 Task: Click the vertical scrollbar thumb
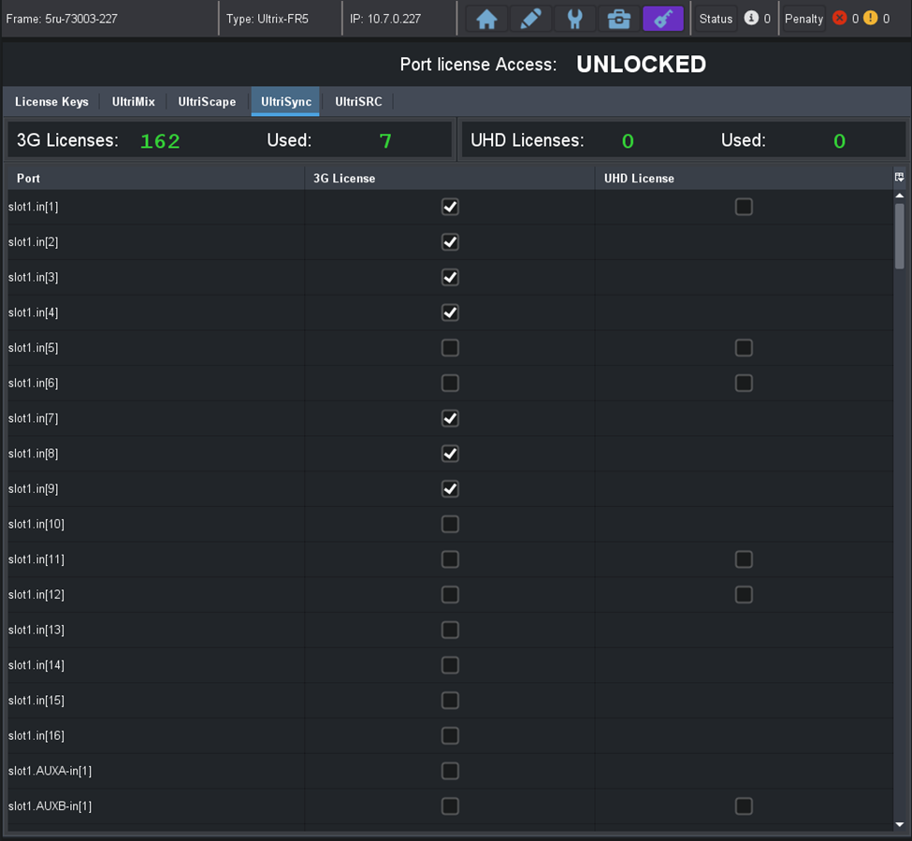click(899, 236)
